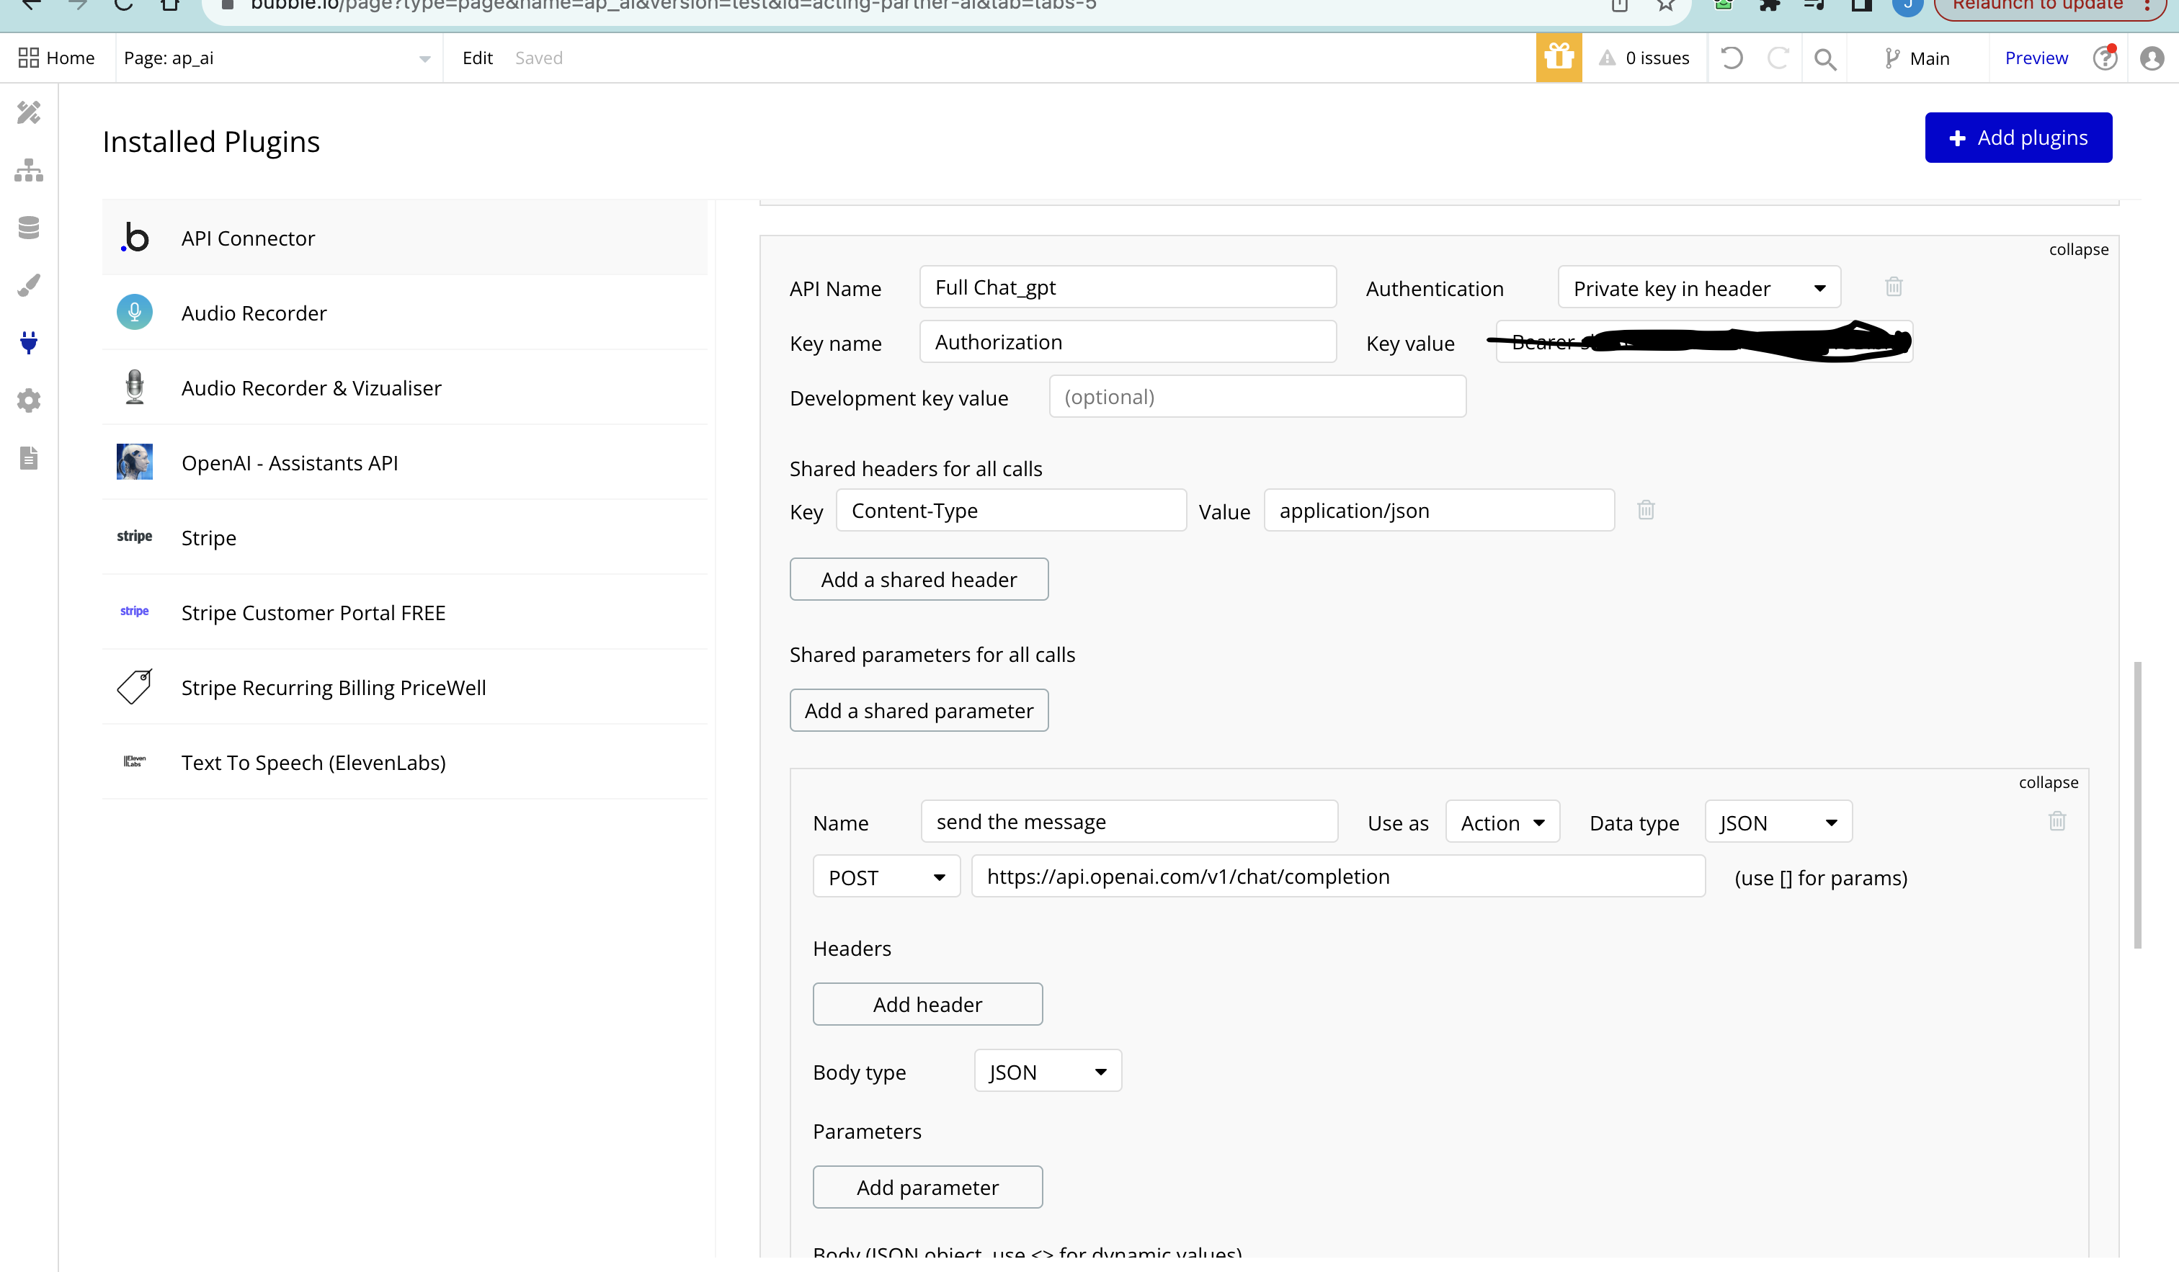Click the browser back arrow
This screenshot has width=2179, height=1272.
(31, 4)
